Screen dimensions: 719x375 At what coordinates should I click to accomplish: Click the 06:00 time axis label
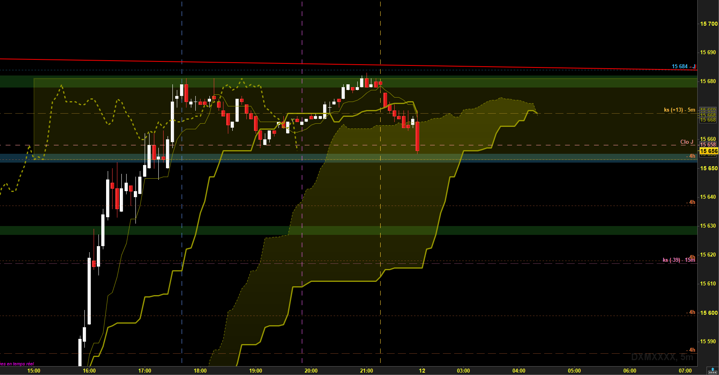click(x=630, y=371)
